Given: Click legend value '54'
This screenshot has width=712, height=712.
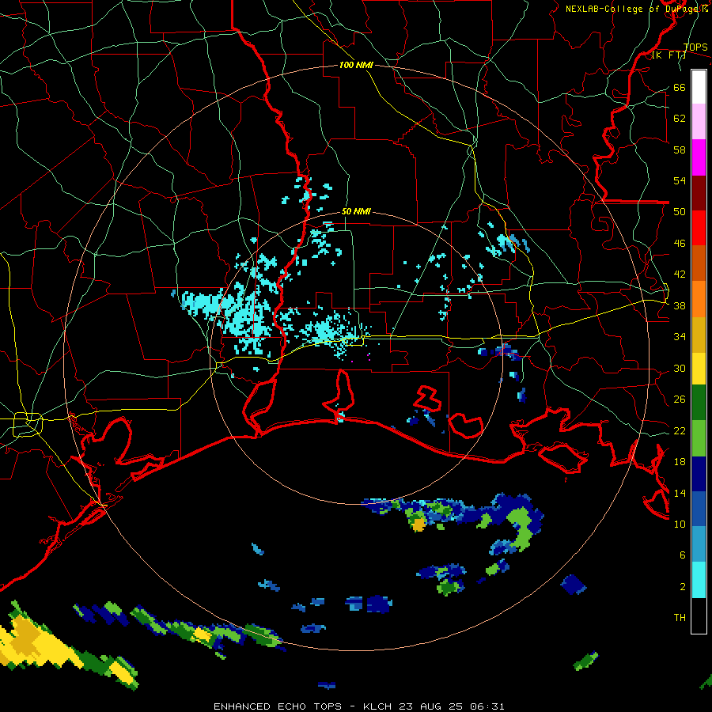Looking at the screenshot, I should pos(680,180).
